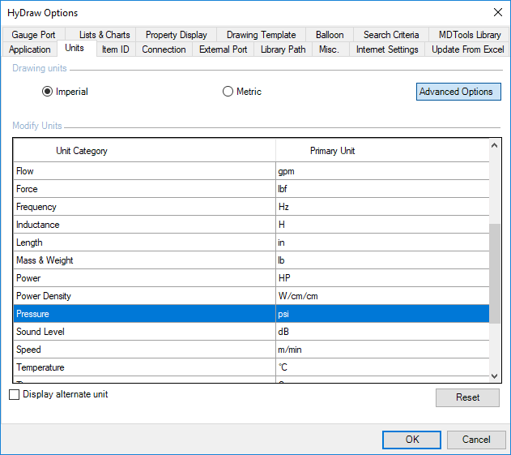Go to the Balloon tab
This screenshot has width=511, height=455.
pos(330,35)
